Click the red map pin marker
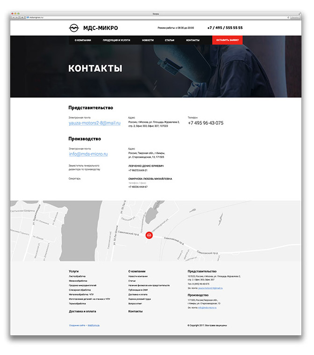The width and height of the screenshot is (314, 355). click(x=149, y=235)
